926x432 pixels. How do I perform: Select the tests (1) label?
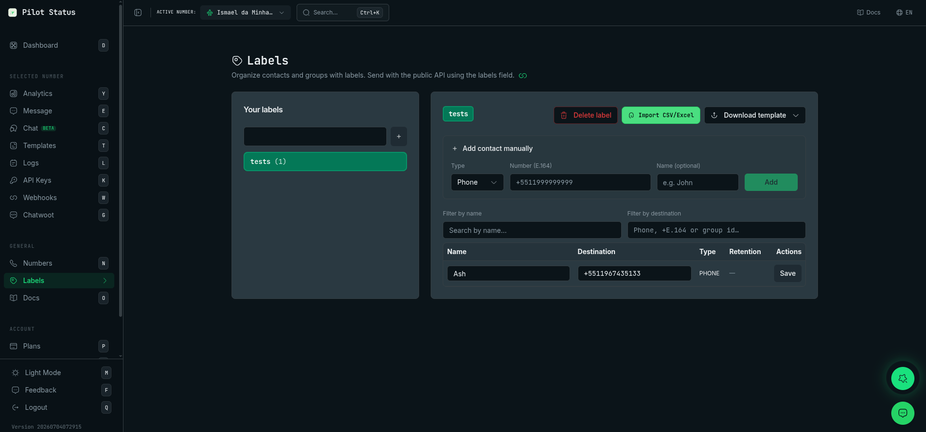325,162
